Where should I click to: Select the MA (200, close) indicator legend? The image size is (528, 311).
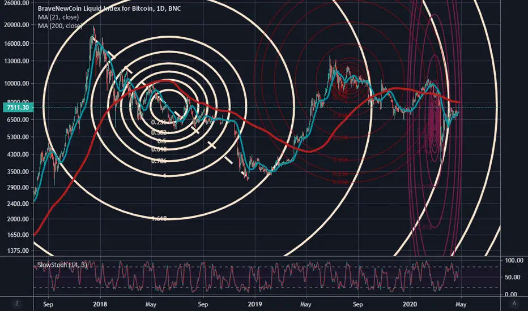click(59, 26)
